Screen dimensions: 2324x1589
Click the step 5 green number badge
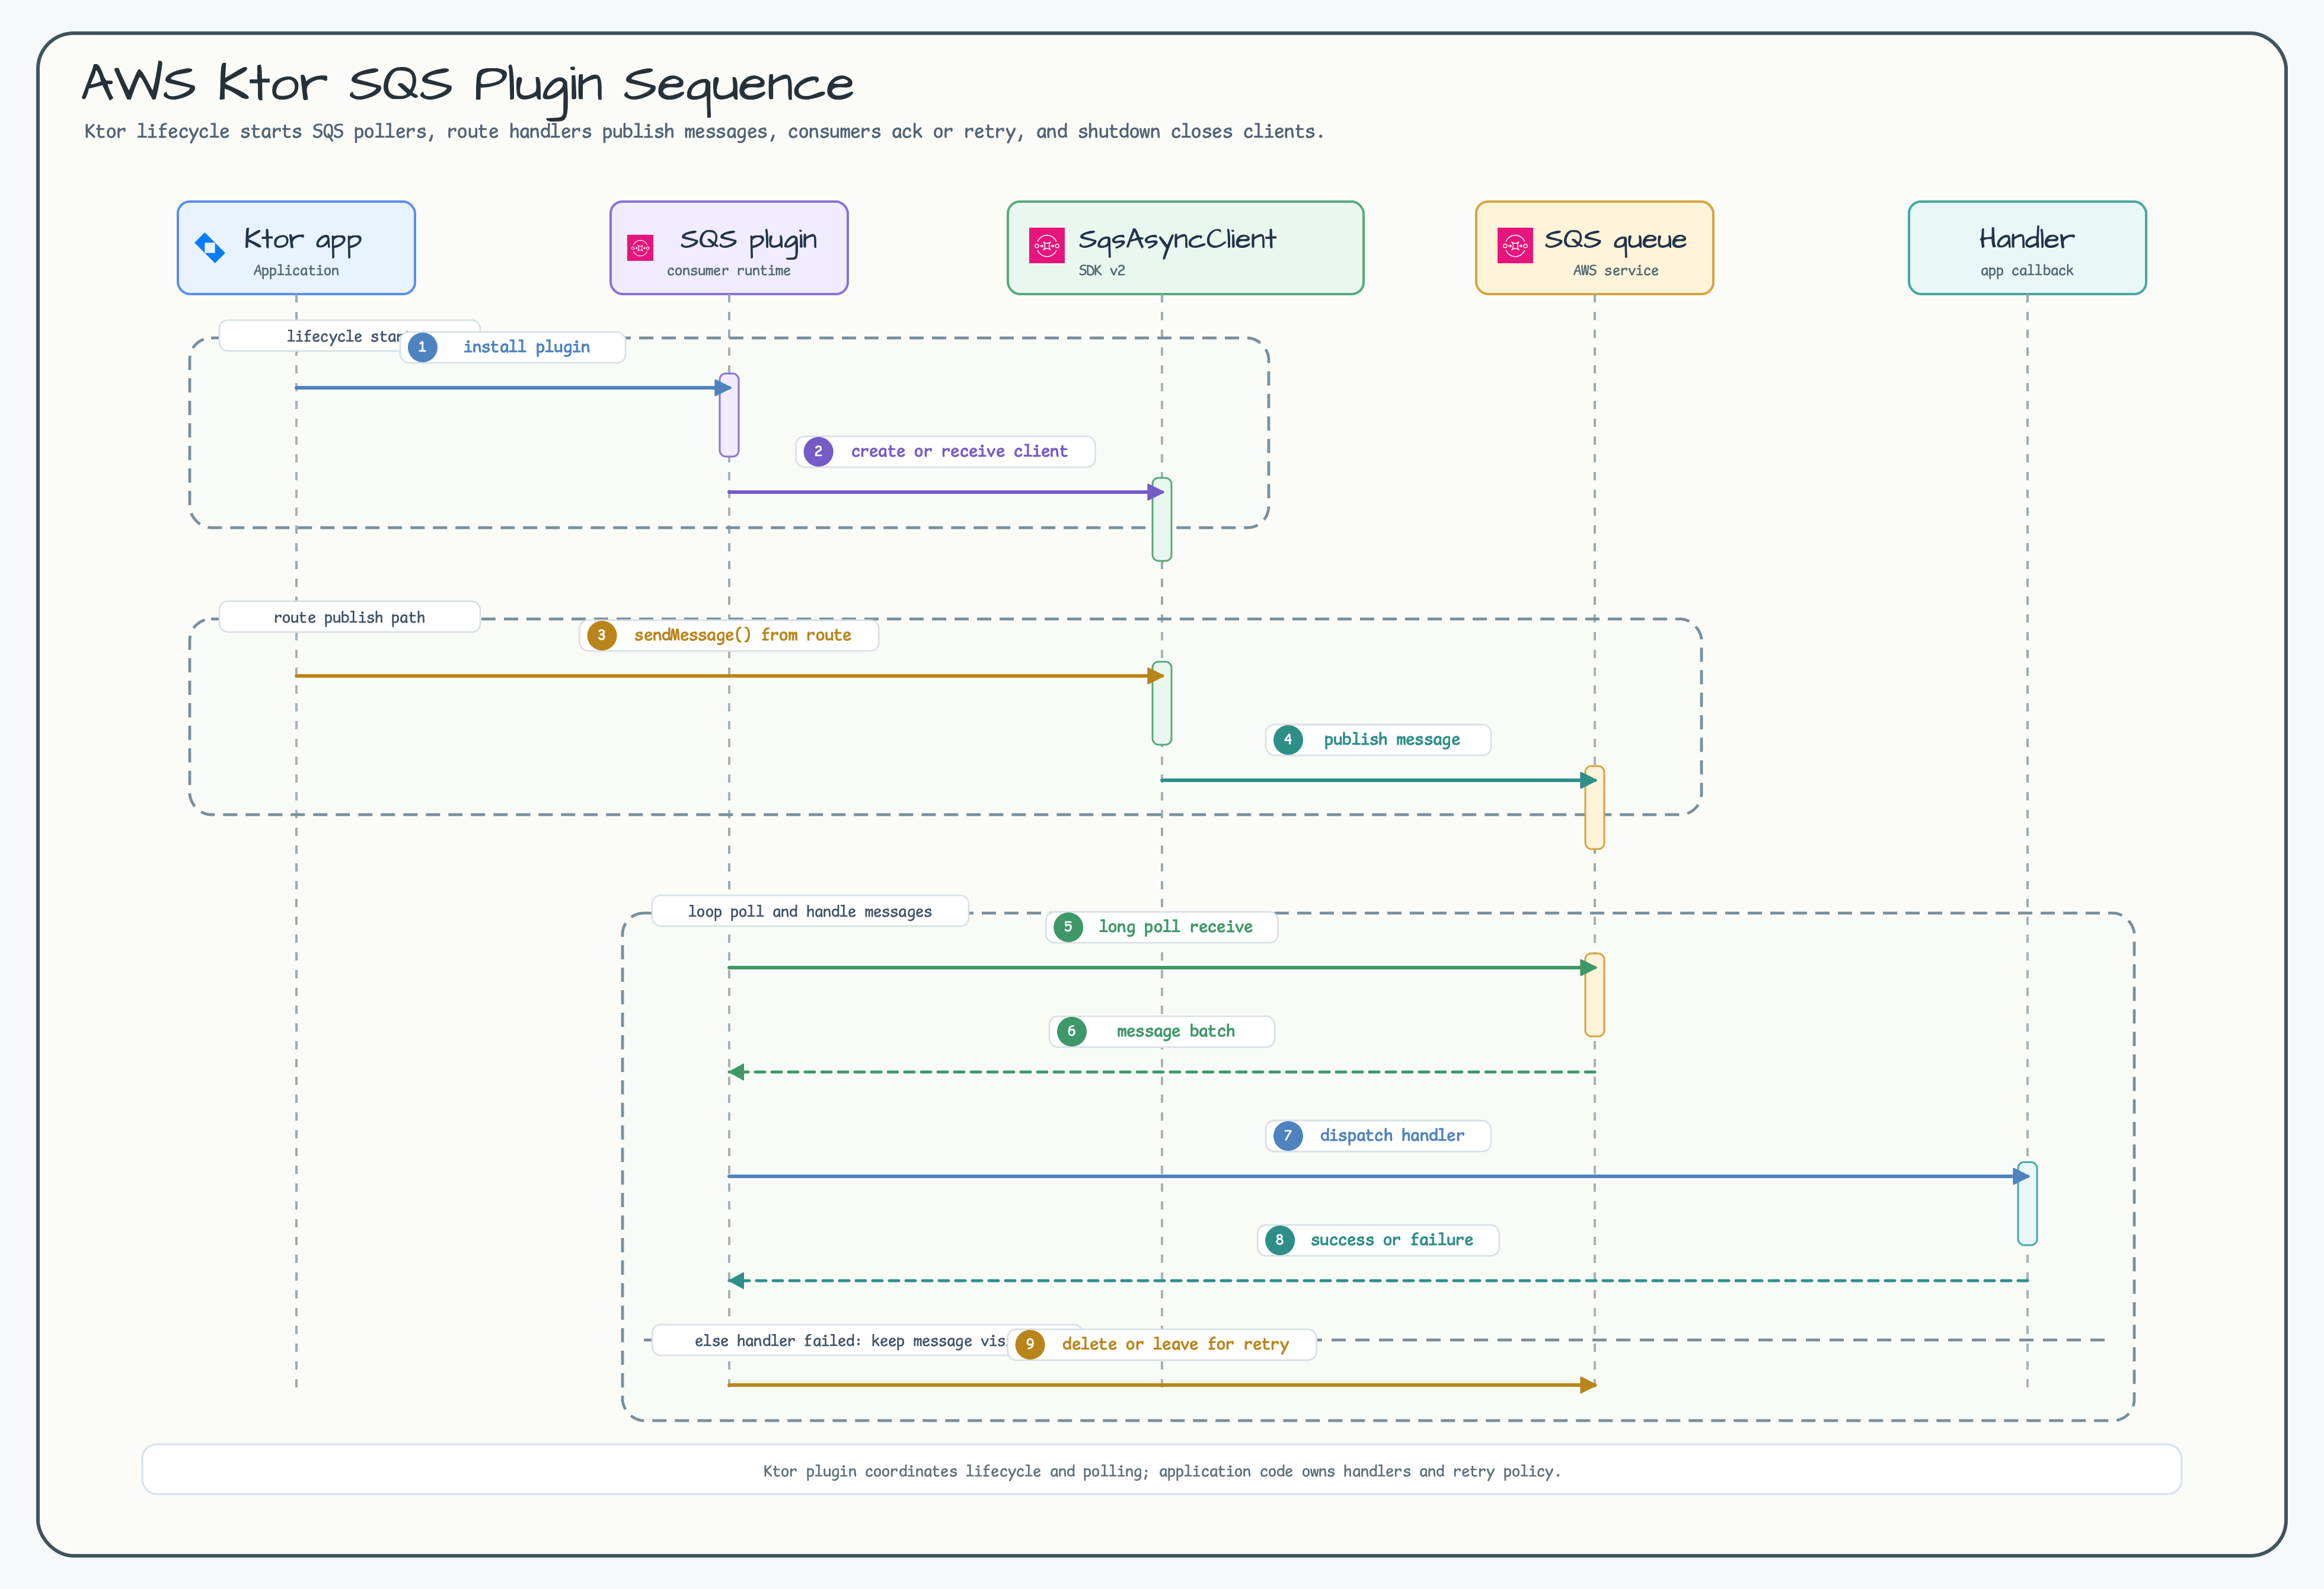pos(1068,927)
